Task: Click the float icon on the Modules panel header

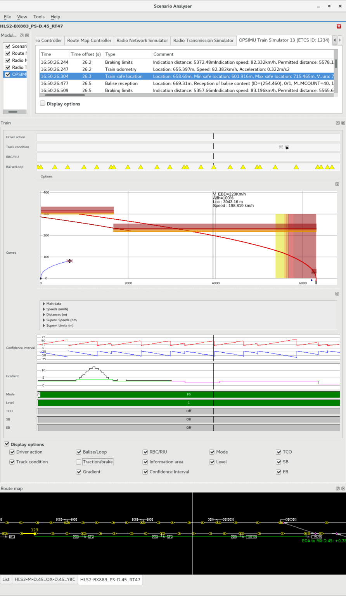Action: [22, 35]
